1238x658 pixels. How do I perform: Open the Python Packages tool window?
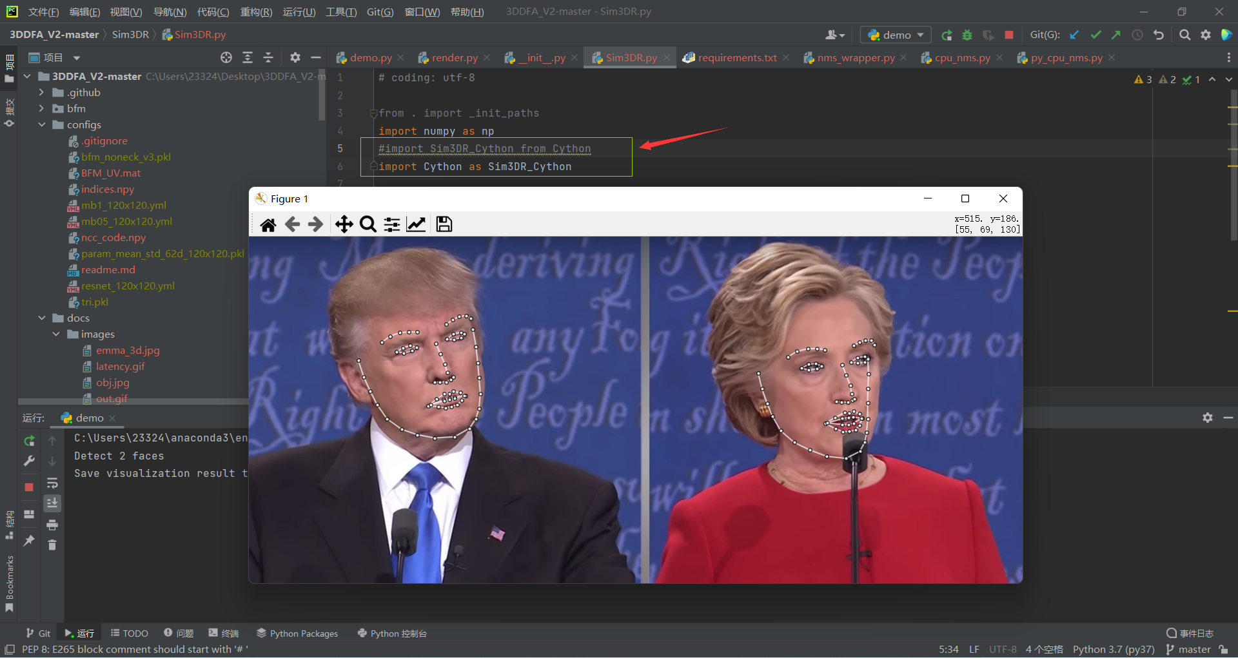(297, 634)
